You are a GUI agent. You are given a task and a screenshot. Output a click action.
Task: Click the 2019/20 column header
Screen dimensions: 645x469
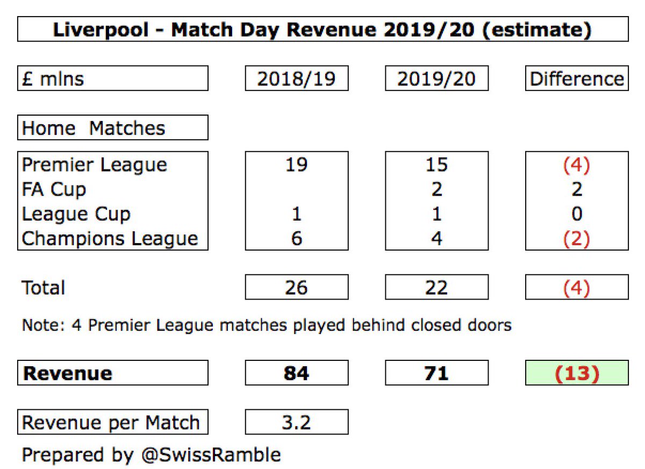[436, 79]
